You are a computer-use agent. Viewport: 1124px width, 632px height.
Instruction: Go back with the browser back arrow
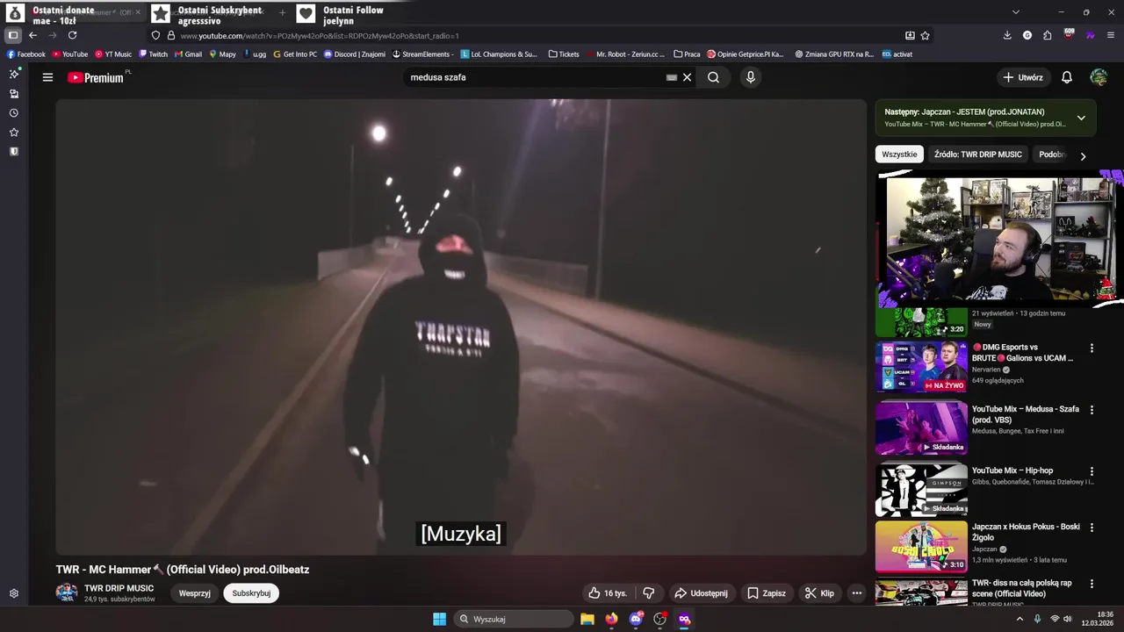(32, 35)
